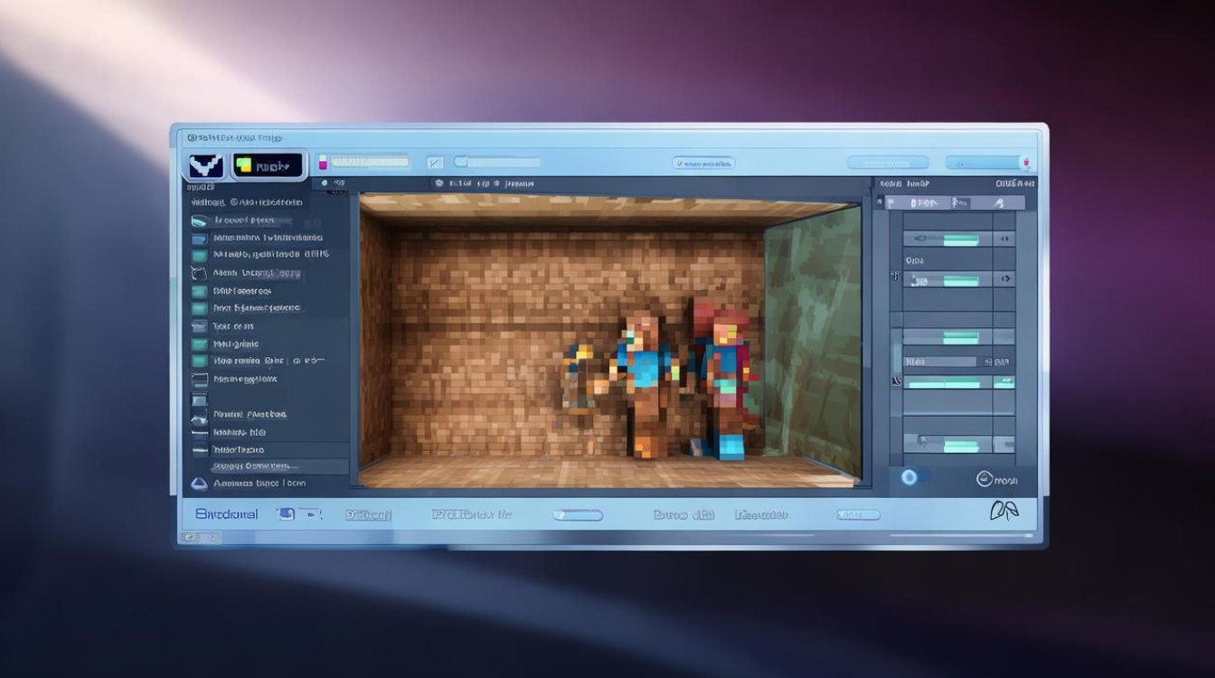Click the check-marked pill button at top center
The width and height of the screenshot is (1215, 678).
coord(703,163)
